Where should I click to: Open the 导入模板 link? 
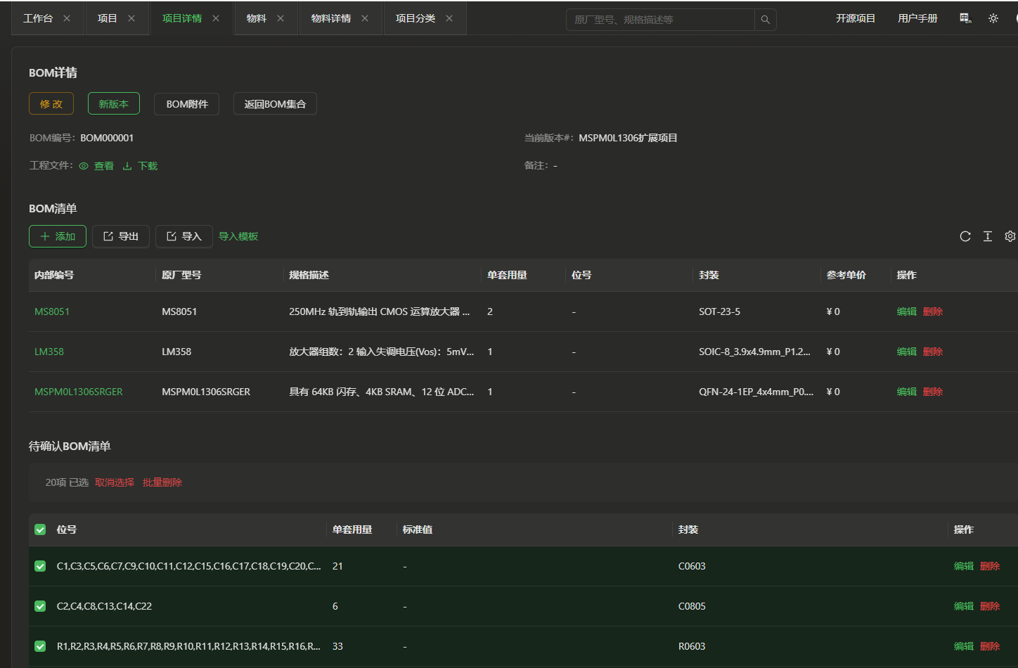coord(238,236)
